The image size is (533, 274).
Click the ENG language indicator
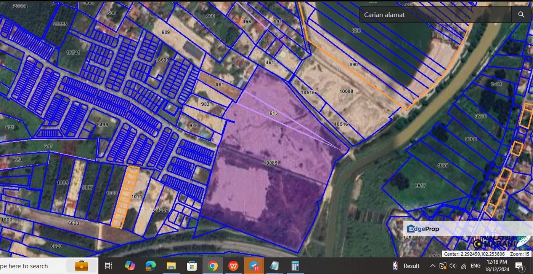475,266
